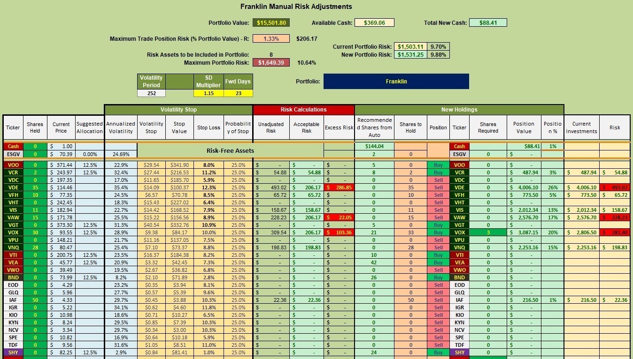The width and height of the screenshot is (633, 359).
Task: Click the Excess Risk column header
Action: [x=339, y=127]
